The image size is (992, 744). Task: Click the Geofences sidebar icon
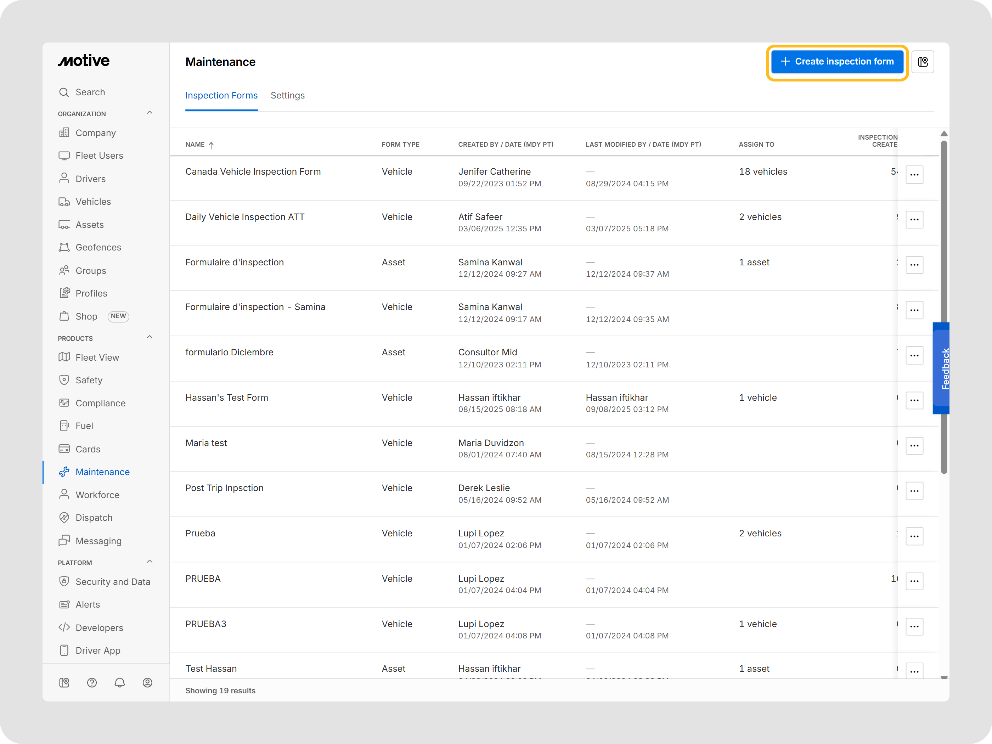(x=64, y=248)
